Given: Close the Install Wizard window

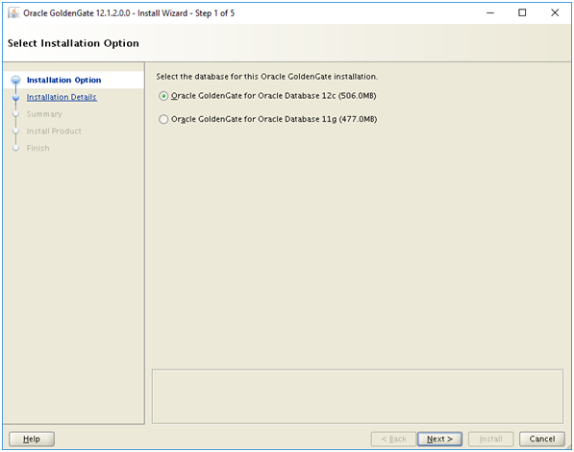Looking at the screenshot, I should point(555,12).
